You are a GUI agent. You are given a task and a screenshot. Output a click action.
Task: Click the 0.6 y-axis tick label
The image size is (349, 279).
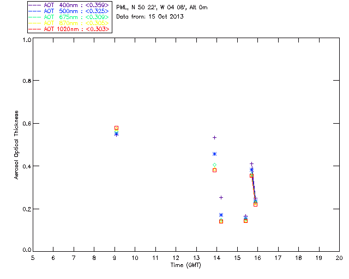pos(27,124)
